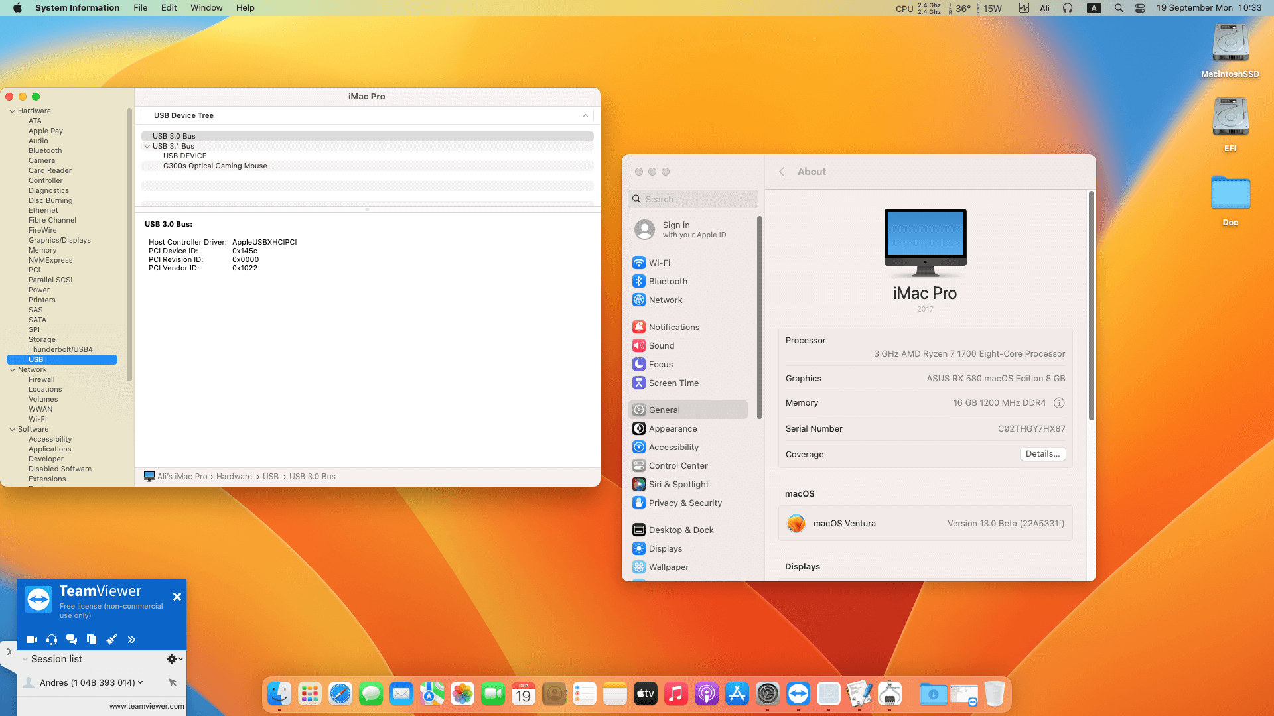Click the Coverage Details button
This screenshot has height=716, width=1274.
click(x=1042, y=454)
